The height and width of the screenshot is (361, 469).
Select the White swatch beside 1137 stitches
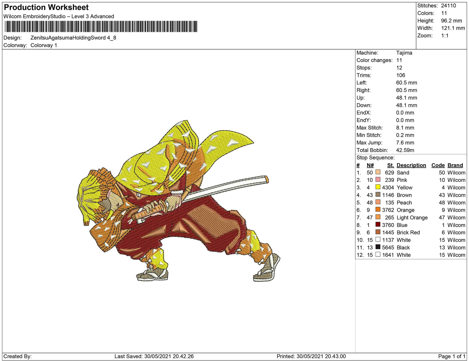point(378,239)
